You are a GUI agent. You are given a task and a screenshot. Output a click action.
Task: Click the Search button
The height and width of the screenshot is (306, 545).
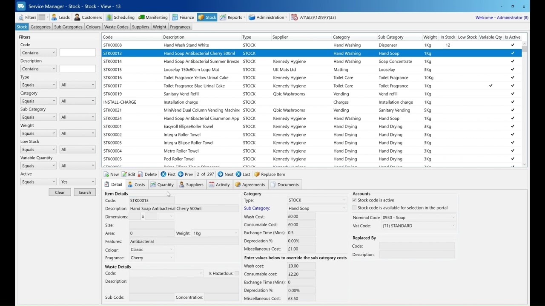(85, 193)
